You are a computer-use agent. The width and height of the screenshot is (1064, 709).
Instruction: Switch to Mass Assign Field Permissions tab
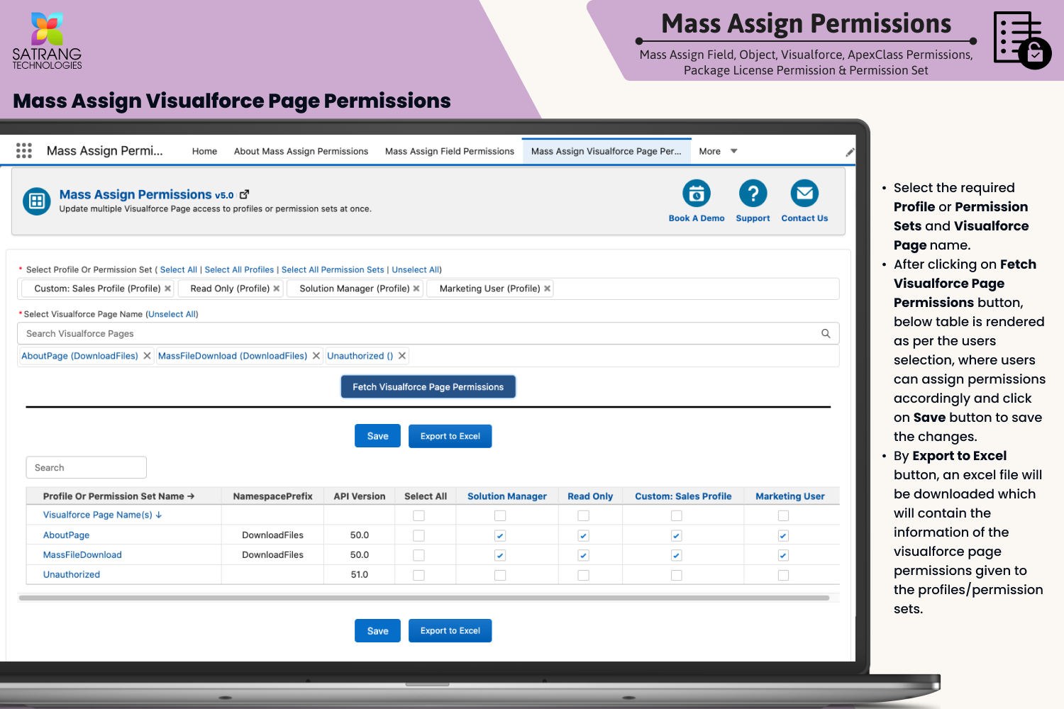coord(449,151)
